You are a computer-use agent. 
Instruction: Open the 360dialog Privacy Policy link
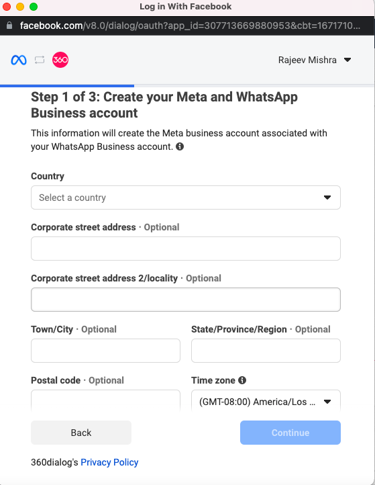(109, 462)
